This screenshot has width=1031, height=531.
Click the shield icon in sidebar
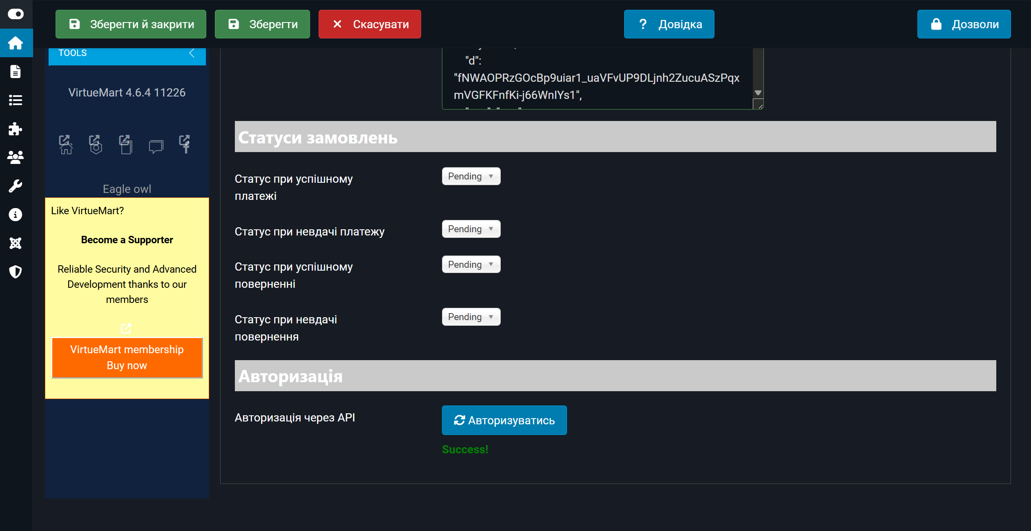point(16,272)
